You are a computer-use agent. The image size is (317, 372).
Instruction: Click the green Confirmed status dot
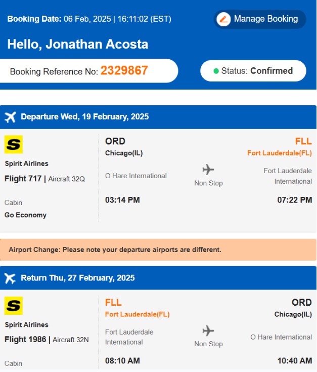(x=216, y=71)
